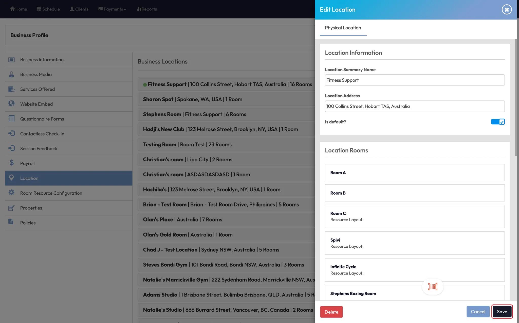This screenshot has width=519, height=323.
Task: Click the Website Embed globe icon
Action: click(x=11, y=104)
